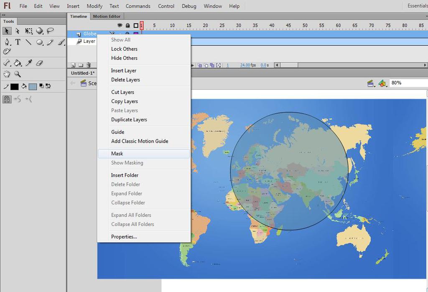Select the Lasso tool

[51, 31]
